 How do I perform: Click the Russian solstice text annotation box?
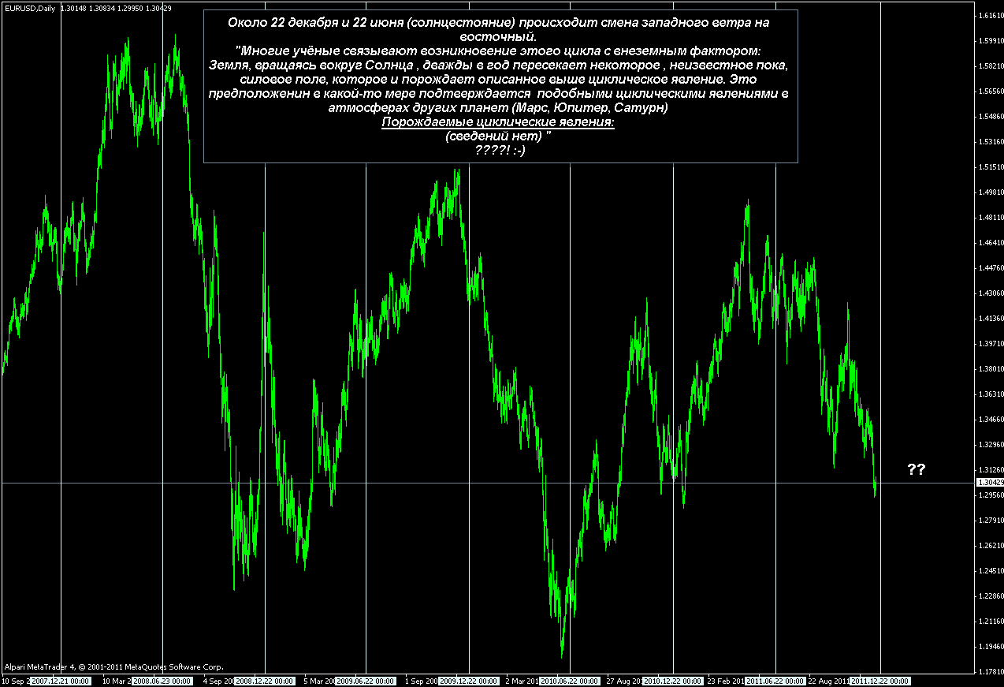pos(500,86)
